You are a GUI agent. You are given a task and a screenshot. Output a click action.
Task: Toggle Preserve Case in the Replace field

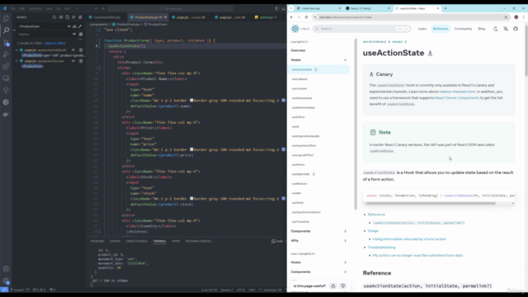[74, 34]
